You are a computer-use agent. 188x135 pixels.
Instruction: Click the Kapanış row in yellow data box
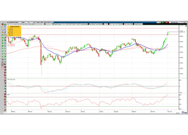point(11,32)
